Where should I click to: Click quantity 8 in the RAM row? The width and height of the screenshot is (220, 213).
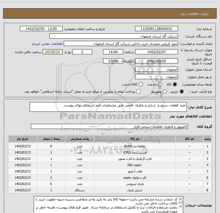coord(51,146)
